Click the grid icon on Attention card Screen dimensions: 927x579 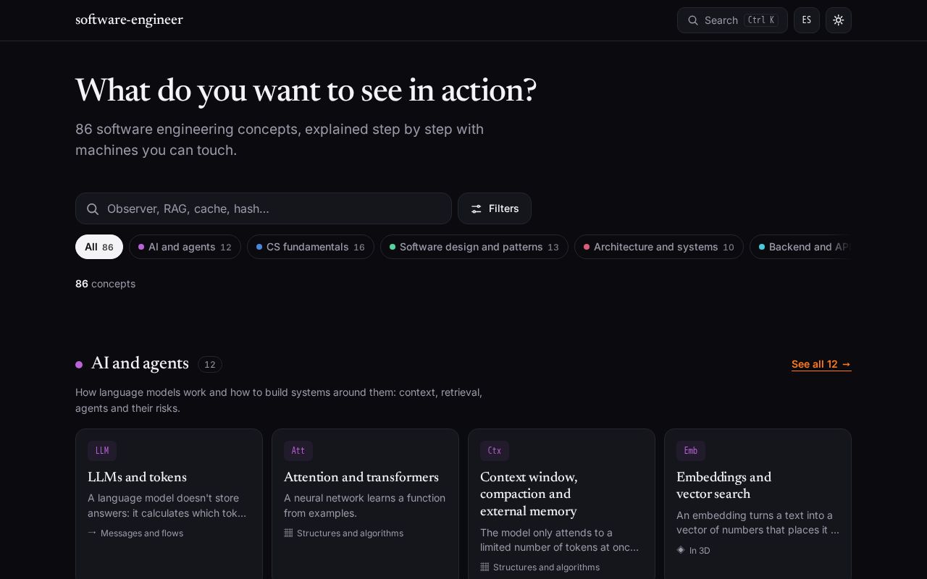pyautogui.click(x=288, y=533)
